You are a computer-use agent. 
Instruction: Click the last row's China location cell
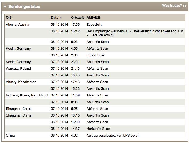pyautogui.click(x=10, y=136)
